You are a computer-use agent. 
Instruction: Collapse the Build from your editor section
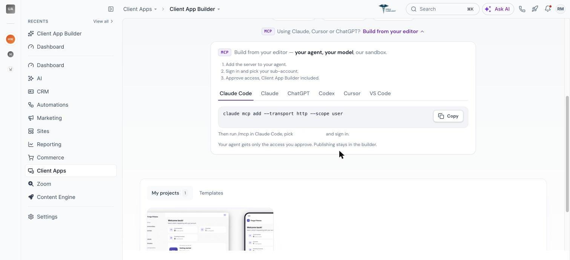click(x=393, y=31)
